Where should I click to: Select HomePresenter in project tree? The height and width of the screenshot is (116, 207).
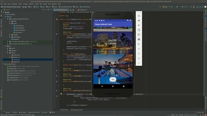pos(19,30)
